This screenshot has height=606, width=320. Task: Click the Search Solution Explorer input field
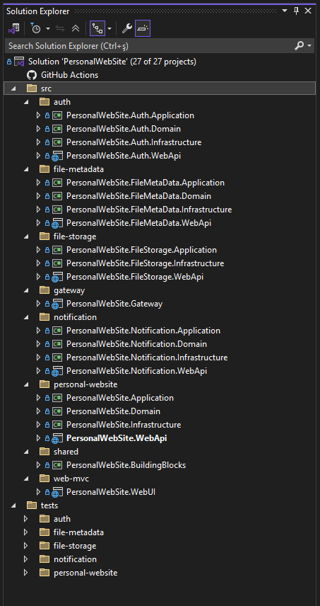[148, 46]
